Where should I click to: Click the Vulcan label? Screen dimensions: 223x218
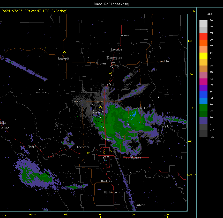tap(140, 205)
